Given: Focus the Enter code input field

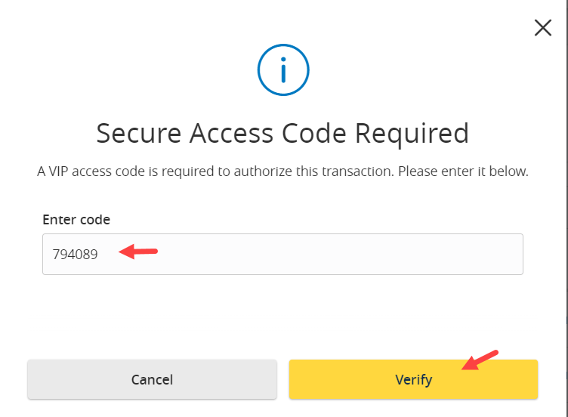Looking at the screenshot, I should click(282, 254).
